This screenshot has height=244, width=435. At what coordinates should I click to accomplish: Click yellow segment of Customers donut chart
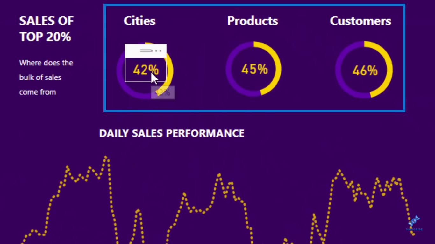click(389, 69)
